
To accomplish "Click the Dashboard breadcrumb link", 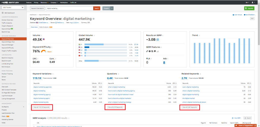I will 33,15.
